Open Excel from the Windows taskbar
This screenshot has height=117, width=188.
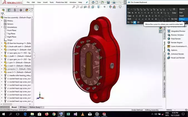coord(68,114)
